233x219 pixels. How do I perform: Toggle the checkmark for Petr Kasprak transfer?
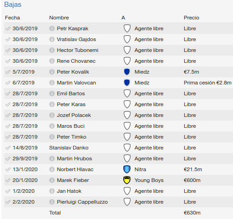pos(8,28)
